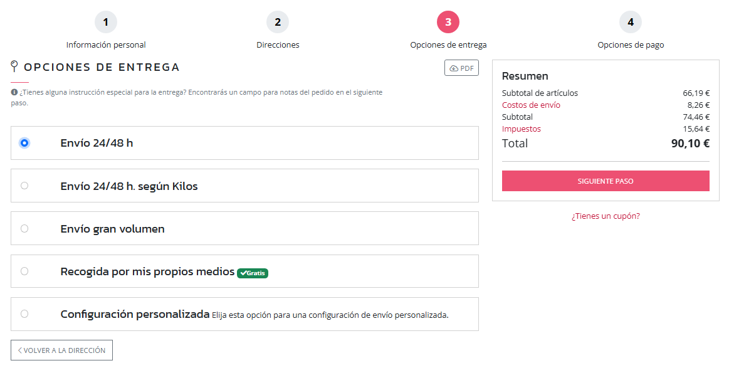The width and height of the screenshot is (729, 368).
Task: Click active step 3 circle
Action: coord(448,23)
